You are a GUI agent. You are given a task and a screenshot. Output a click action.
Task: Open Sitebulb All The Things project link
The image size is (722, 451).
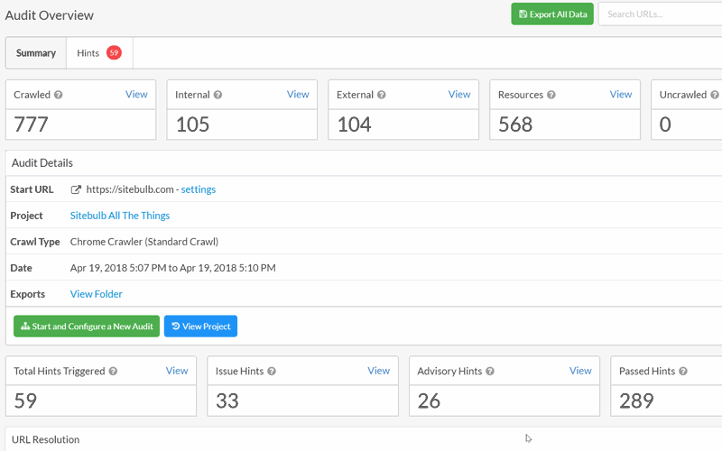tap(120, 216)
